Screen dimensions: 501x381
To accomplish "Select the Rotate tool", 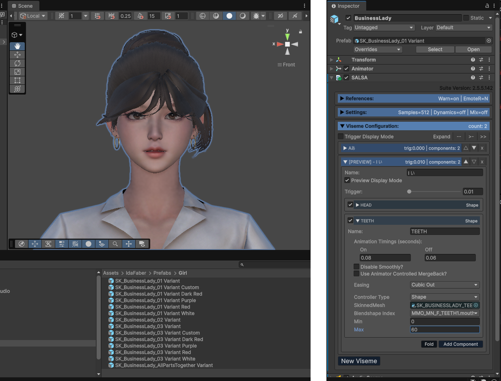I will point(17,63).
